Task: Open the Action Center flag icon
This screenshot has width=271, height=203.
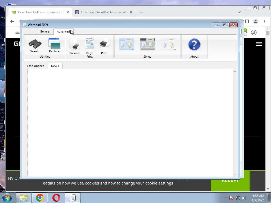Action: coord(232,198)
